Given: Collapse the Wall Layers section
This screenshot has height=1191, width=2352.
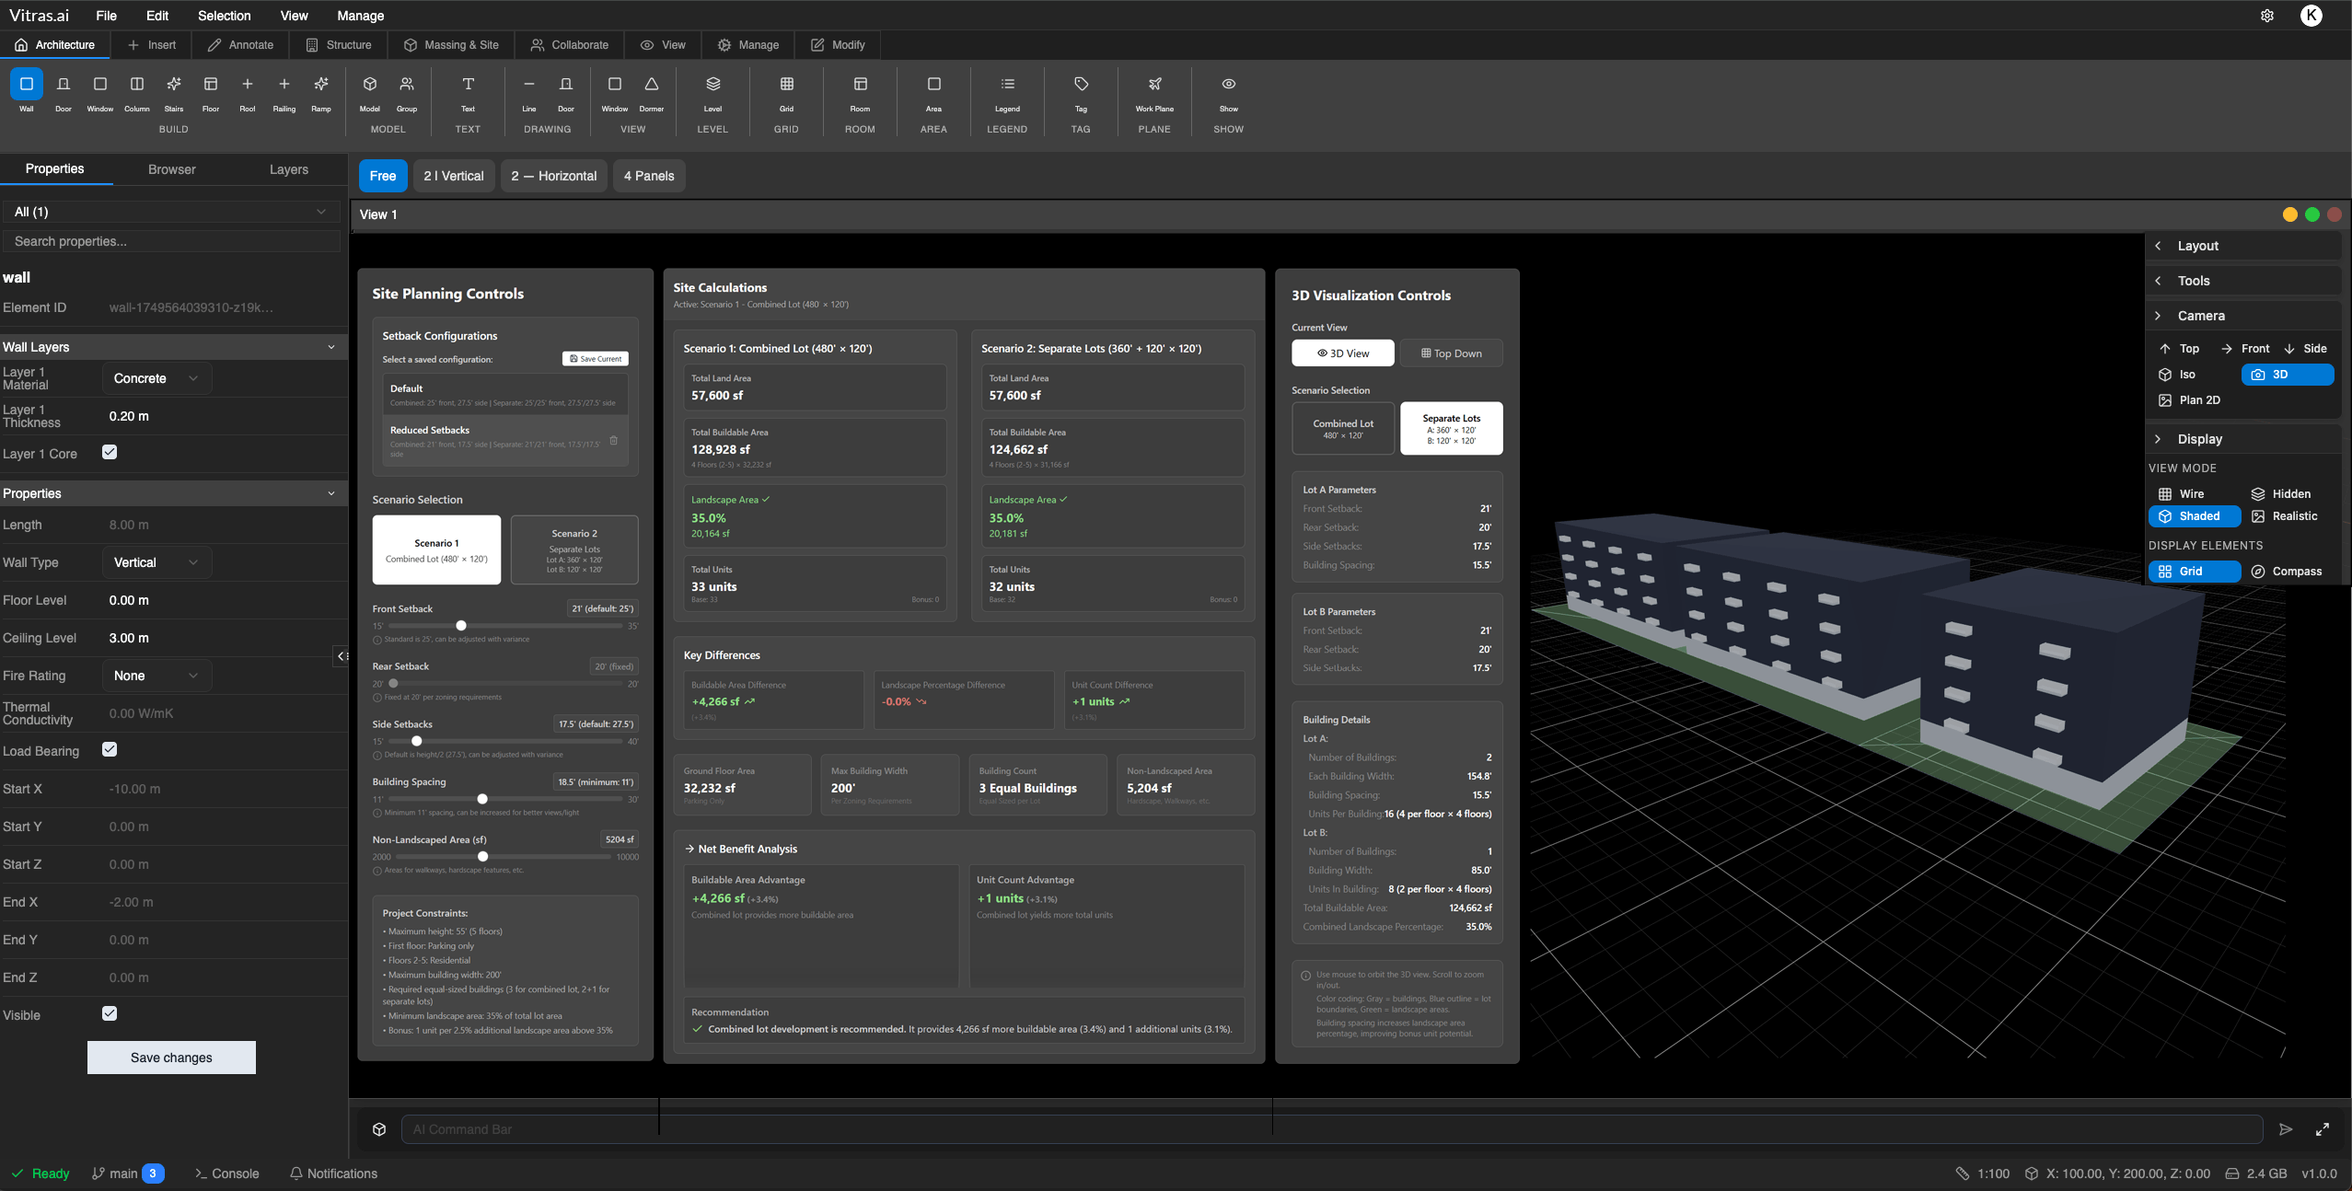Looking at the screenshot, I should coord(331,347).
